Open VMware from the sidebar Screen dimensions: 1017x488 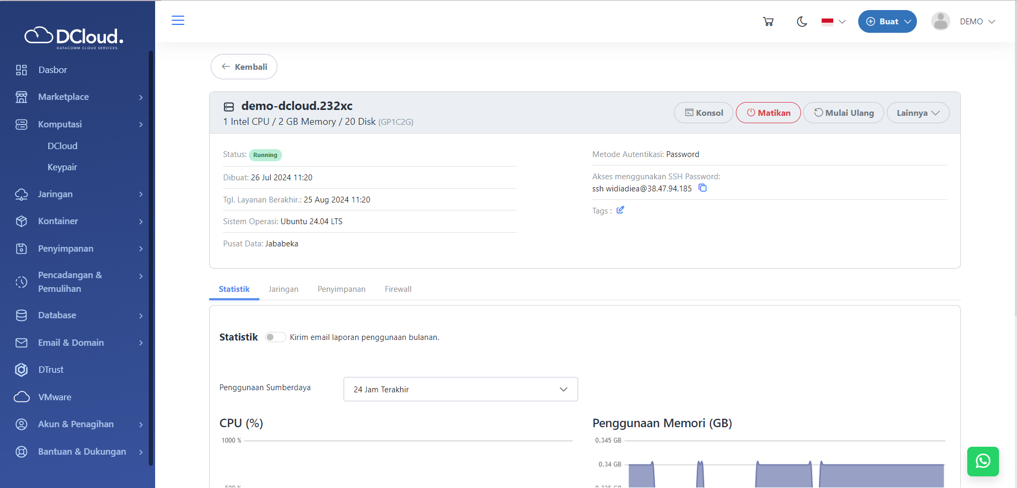pyautogui.click(x=55, y=397)
